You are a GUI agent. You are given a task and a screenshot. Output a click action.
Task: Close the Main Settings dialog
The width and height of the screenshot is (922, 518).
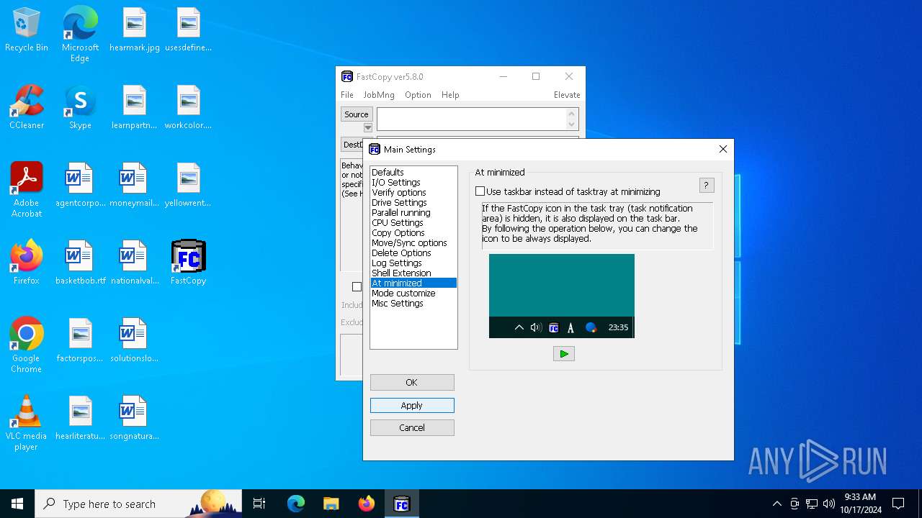click(722, 149)
